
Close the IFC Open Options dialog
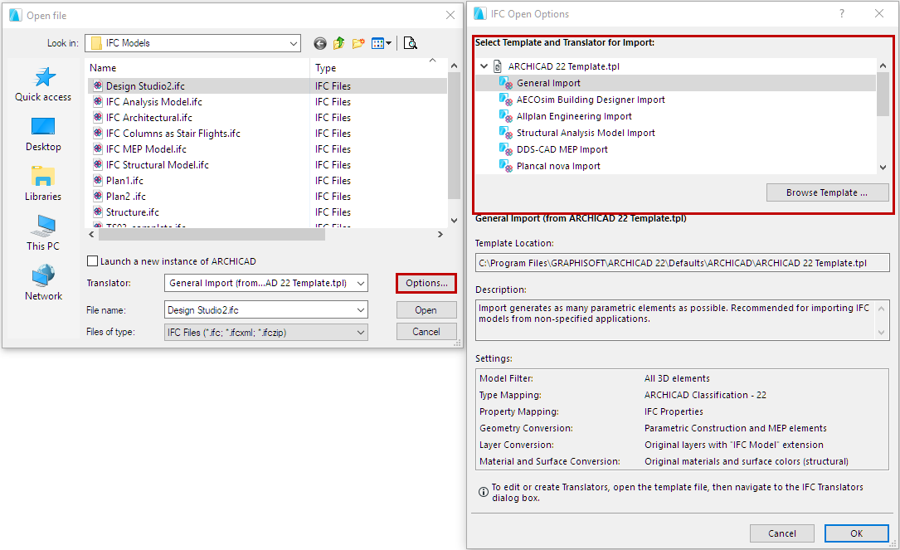(x=878, y=14)
